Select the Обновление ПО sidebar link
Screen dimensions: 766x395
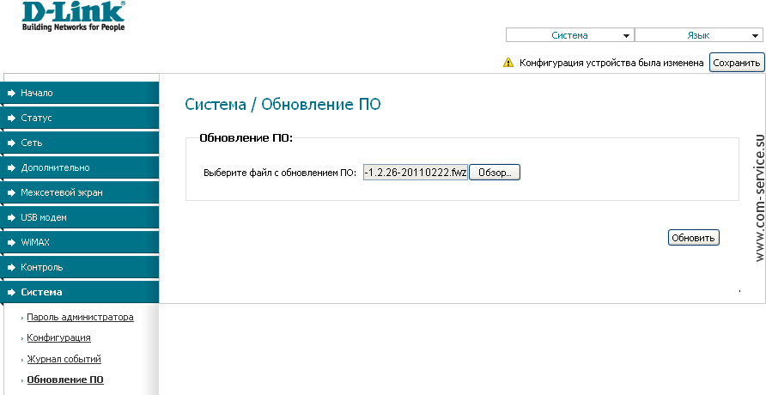(65, 380)
